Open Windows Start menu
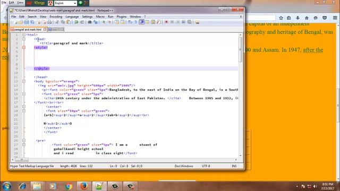 point(6,186)
